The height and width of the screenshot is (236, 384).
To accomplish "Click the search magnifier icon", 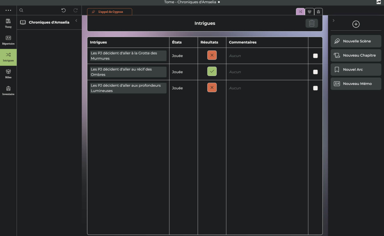I will (21, 10).
